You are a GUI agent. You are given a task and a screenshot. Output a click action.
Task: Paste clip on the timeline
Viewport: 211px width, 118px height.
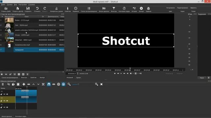(x=18, y=84)
